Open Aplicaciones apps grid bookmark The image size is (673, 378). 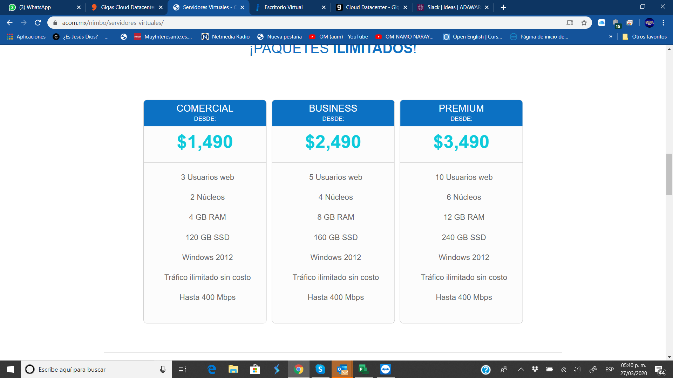coord(26,37)
